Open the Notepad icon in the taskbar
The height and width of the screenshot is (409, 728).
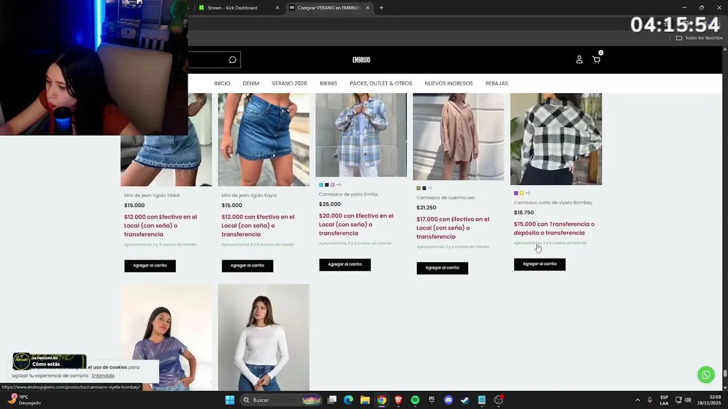pos(482,400)
